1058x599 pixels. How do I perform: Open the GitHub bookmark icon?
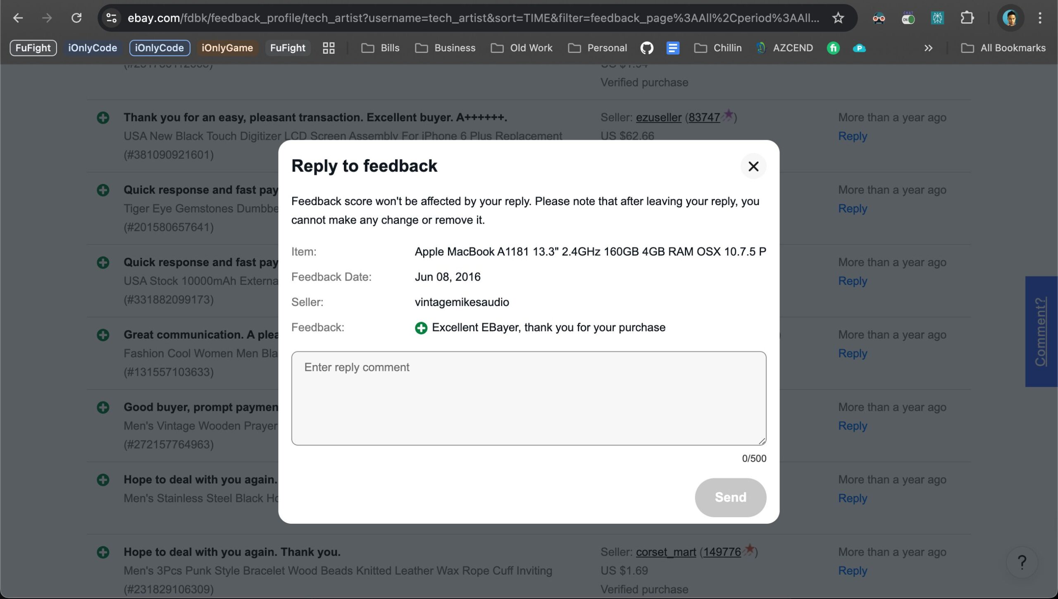[x=647, y=48]
